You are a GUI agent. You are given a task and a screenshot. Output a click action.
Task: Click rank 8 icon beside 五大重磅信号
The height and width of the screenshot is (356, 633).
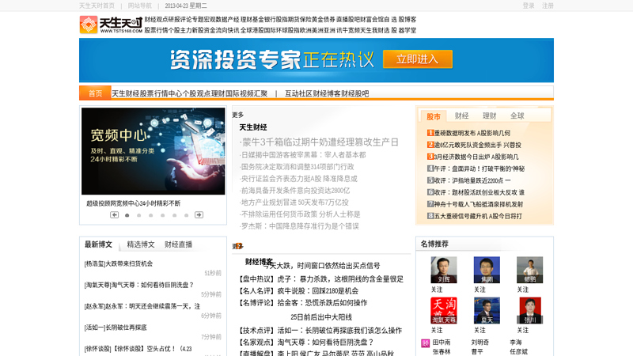click(430, 216)
